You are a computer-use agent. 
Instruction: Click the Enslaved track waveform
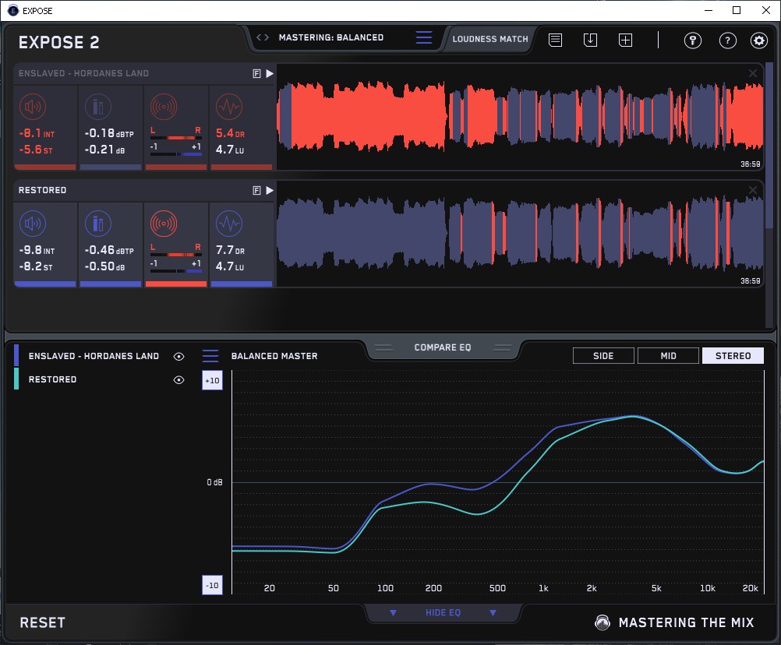pos(520,117)
